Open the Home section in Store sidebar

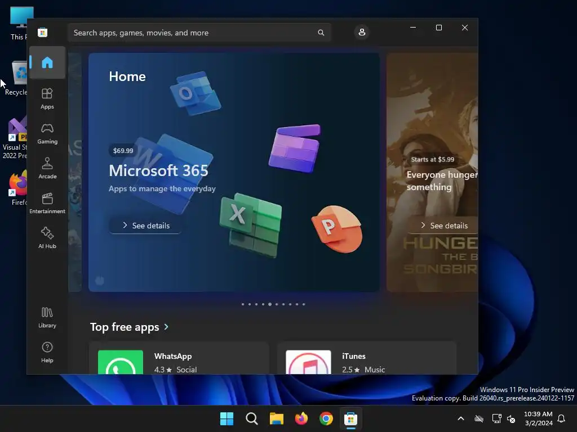pos(47,62)
